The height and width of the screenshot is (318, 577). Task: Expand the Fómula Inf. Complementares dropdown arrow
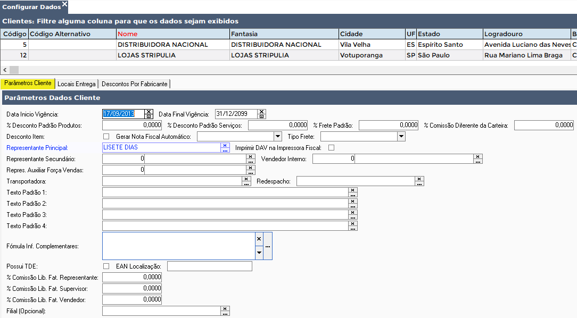259,253
